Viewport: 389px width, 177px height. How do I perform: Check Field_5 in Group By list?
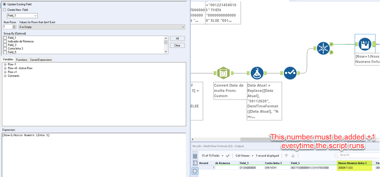(x=5, y=52)
